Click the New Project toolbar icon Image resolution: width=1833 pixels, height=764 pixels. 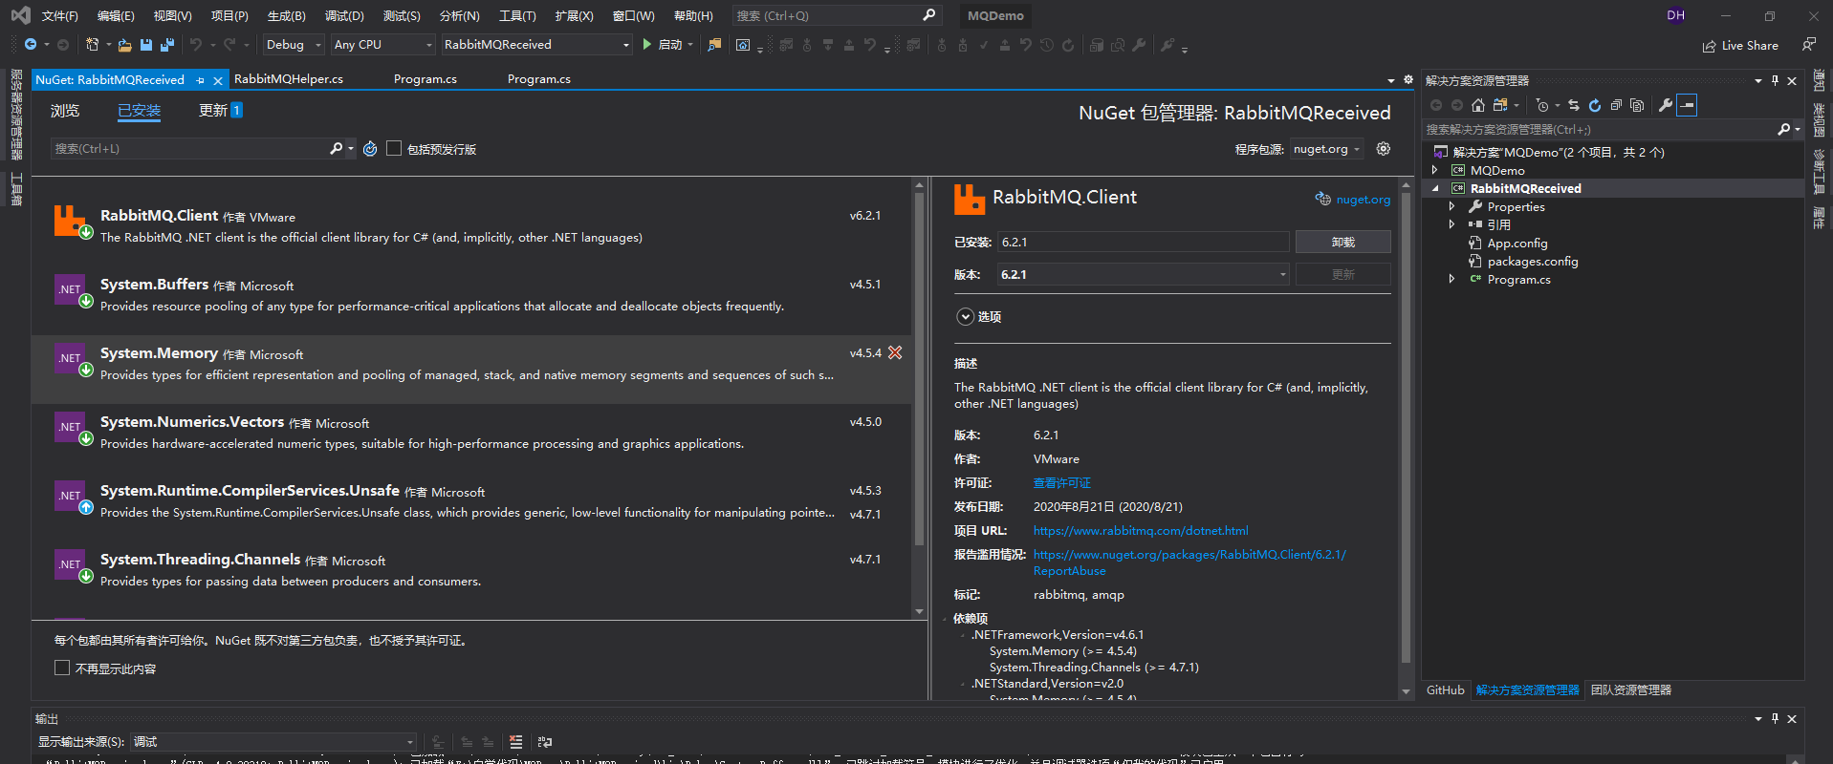[93, 45]
